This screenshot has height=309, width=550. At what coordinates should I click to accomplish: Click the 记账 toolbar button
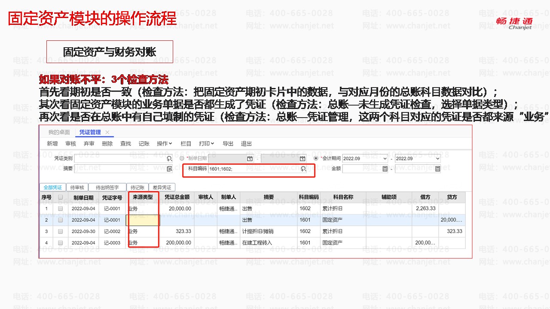coord(144,143)
